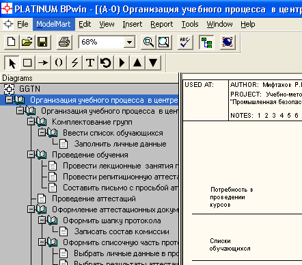302x265 pixels.
Task: Open the zoom percentage dropdown arrow
Action: tap(129, 42)
